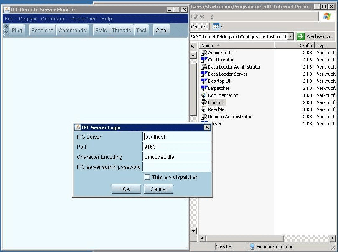Click the IPC server admin password field
Image resolution: width=338 pixels, height=252 pixels.
(177, 167)
